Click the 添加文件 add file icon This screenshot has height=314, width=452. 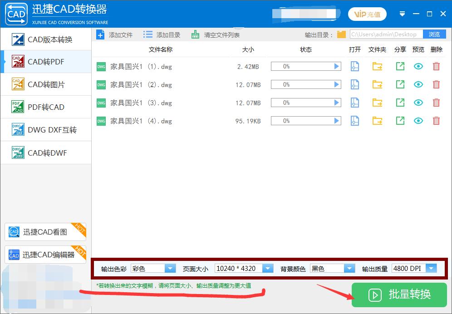pyautogui.click(x=100, y=34)
